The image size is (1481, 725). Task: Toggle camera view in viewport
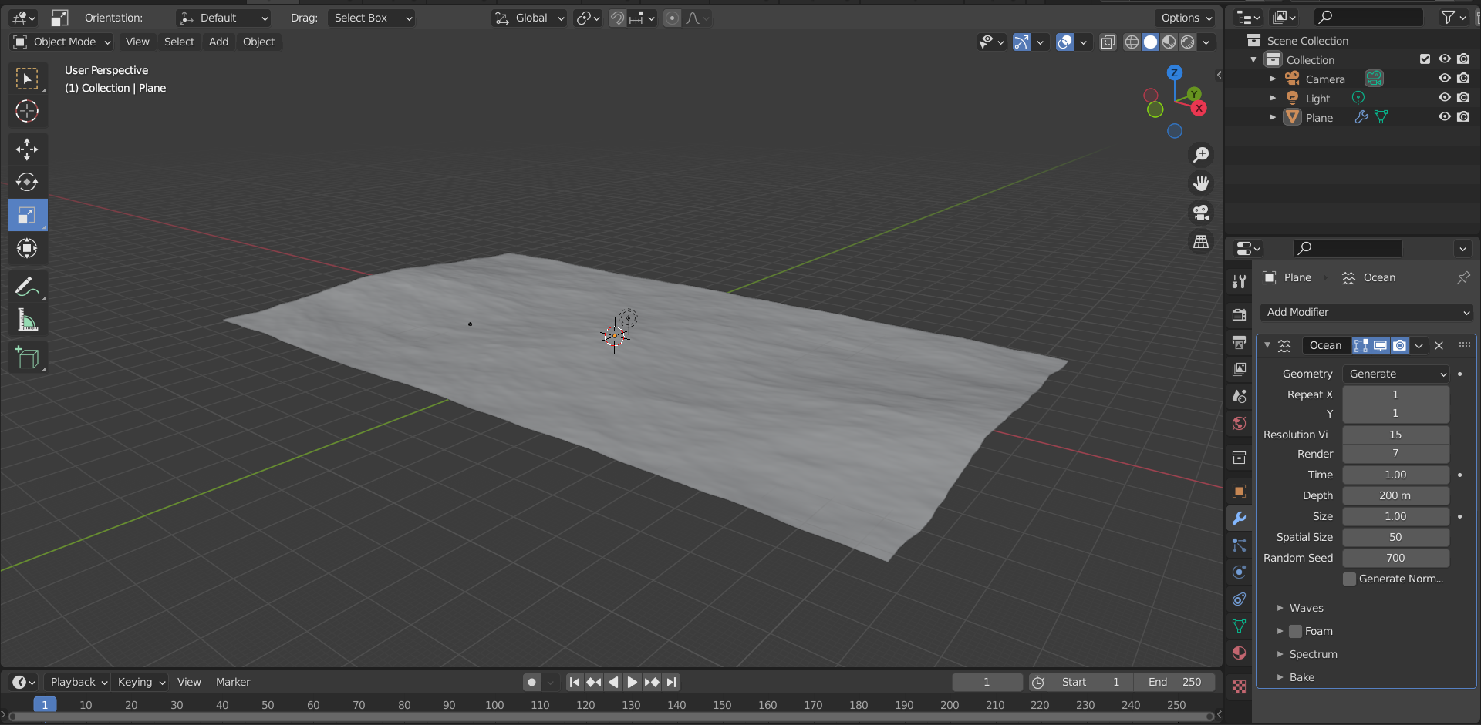pos(1201,213)
